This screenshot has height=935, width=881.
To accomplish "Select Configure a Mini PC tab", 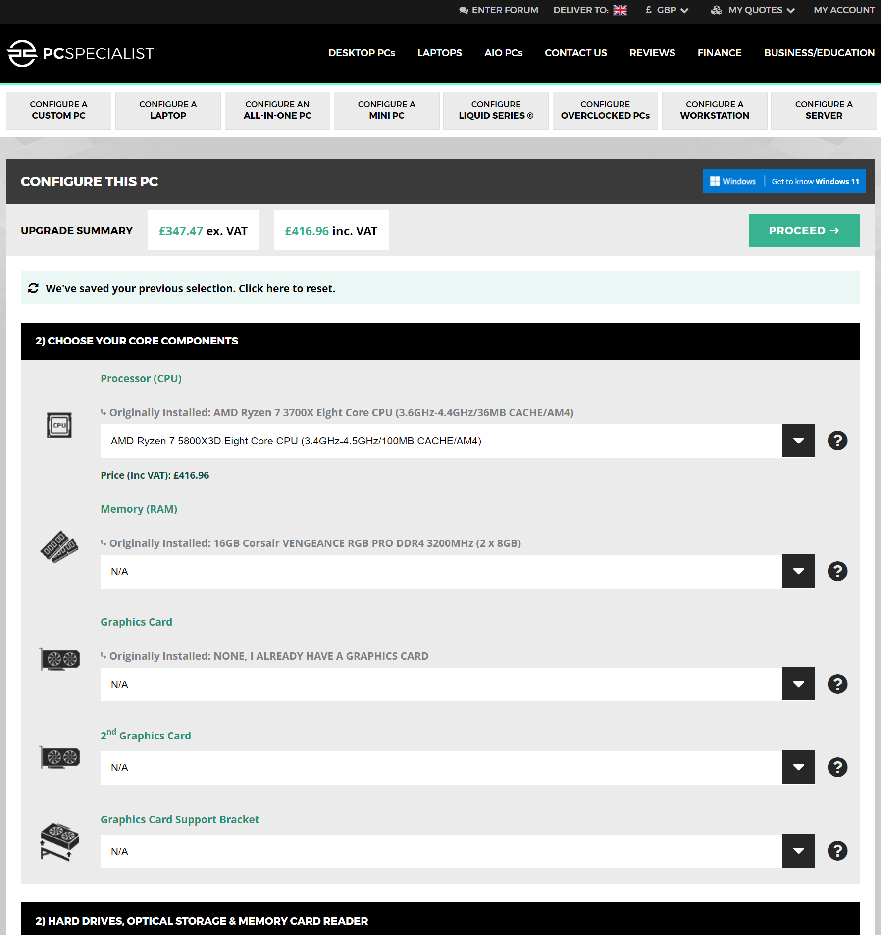I will coord(387,110).
